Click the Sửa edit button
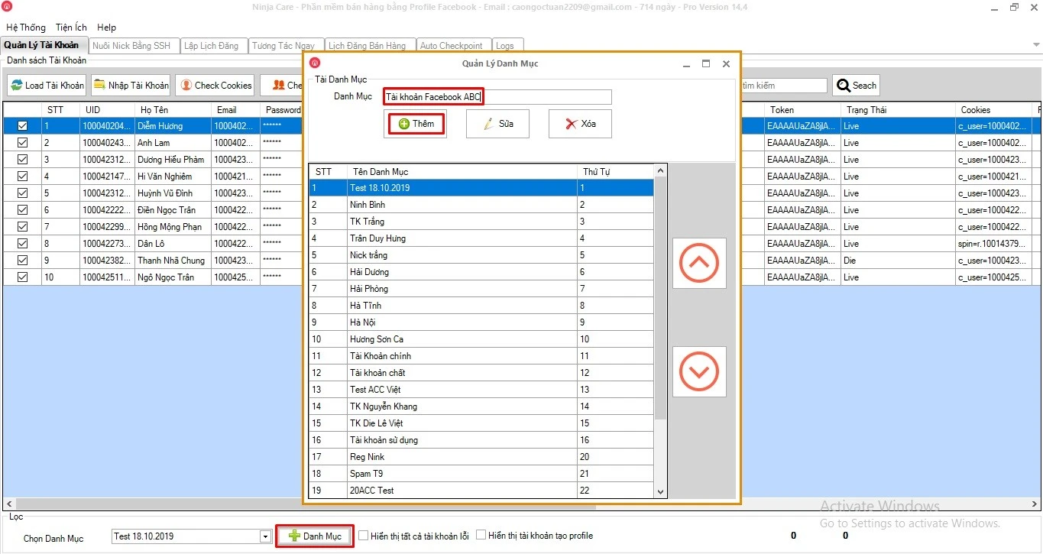The height and width of the screenshot is (554, 1043). (x=497, y=124)
